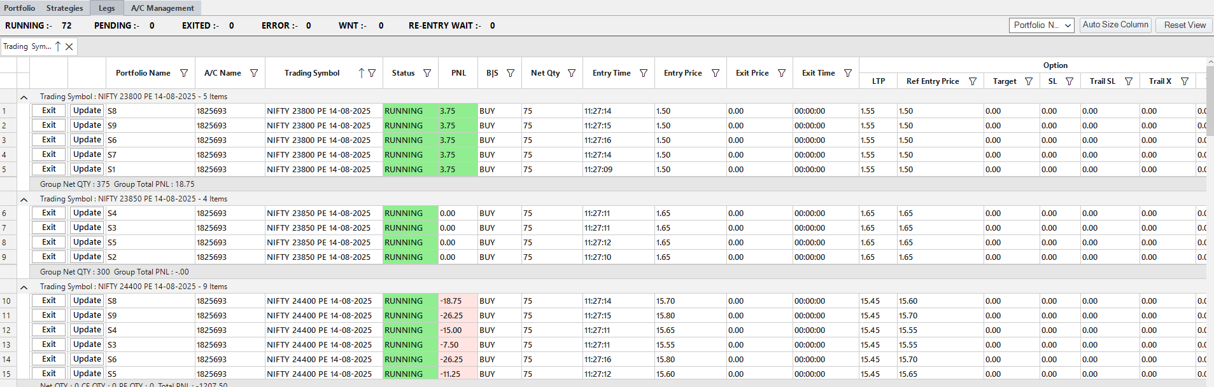1214x387 pixels.
Task: Open filter for Exit Time column
Action: pos(848,73)
